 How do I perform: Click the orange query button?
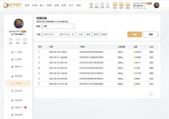click(x=134, y=34)
